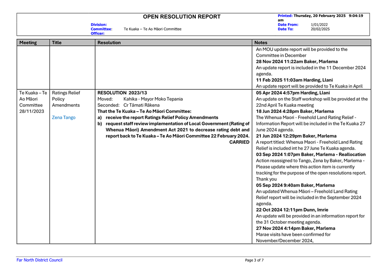386x273 pixels.
Task: Click the Zena Tango officer link
Action: [x=63, y=118]
